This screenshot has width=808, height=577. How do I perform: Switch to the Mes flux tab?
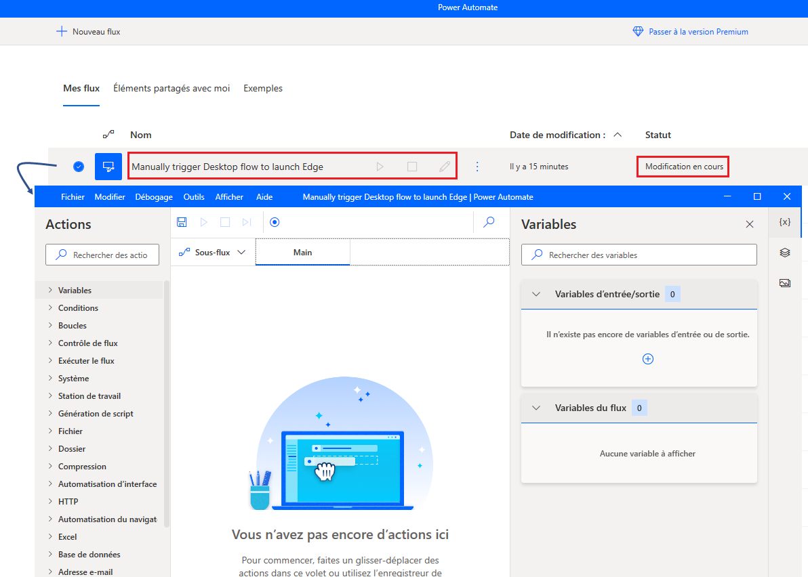(81, 89)
